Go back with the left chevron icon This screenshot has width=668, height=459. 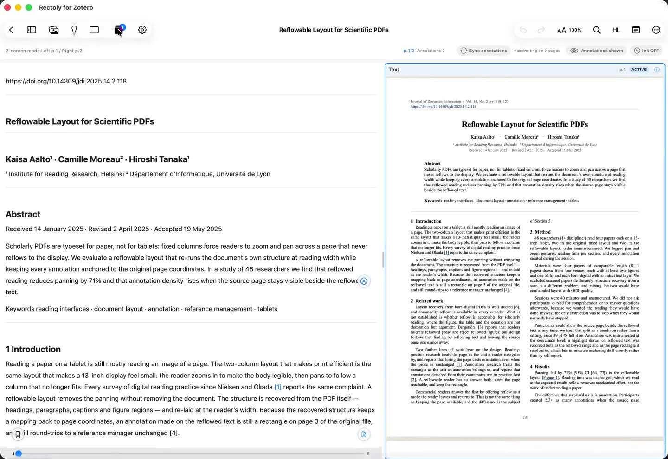click(x=11, y=30)
